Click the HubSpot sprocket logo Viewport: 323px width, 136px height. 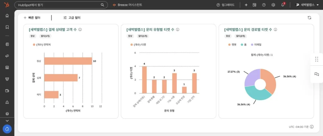[7, 5]
